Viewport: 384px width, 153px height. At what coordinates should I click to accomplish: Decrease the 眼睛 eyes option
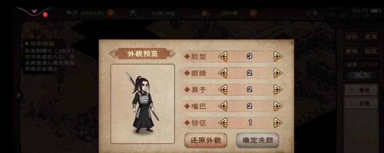pos(223,73)
